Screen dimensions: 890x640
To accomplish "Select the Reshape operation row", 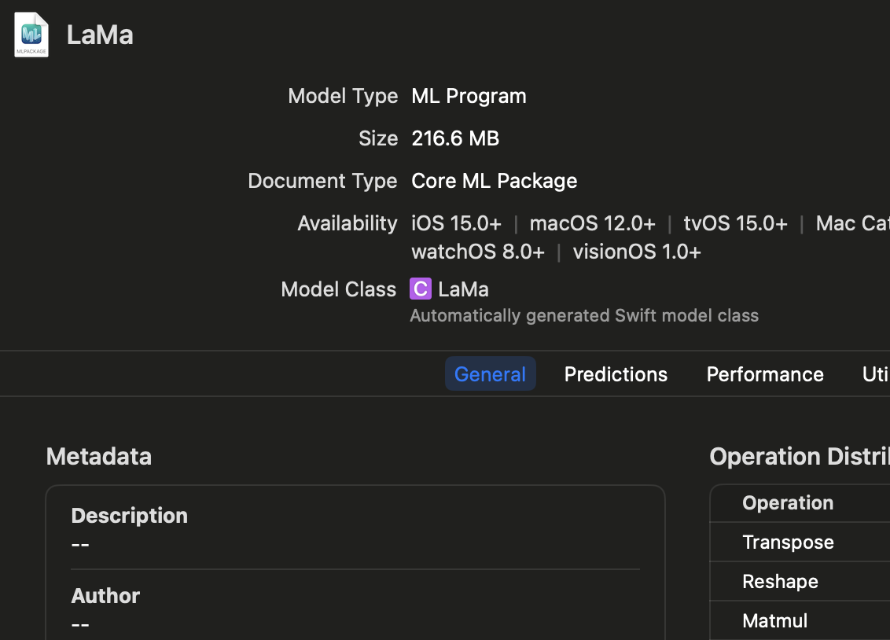I will click(x=780, y=582).
